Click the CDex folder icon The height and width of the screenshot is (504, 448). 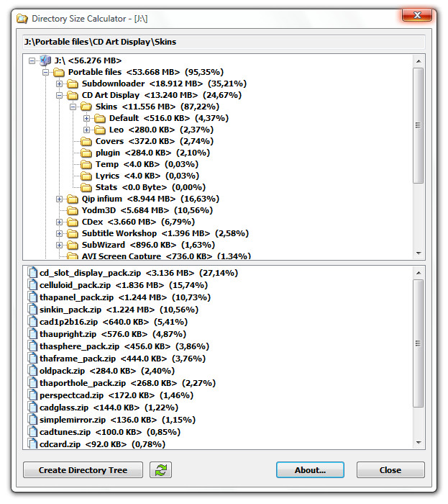click(73, 222)
